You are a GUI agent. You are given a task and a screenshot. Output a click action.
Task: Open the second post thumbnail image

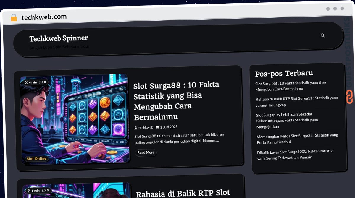pos(77,190)
